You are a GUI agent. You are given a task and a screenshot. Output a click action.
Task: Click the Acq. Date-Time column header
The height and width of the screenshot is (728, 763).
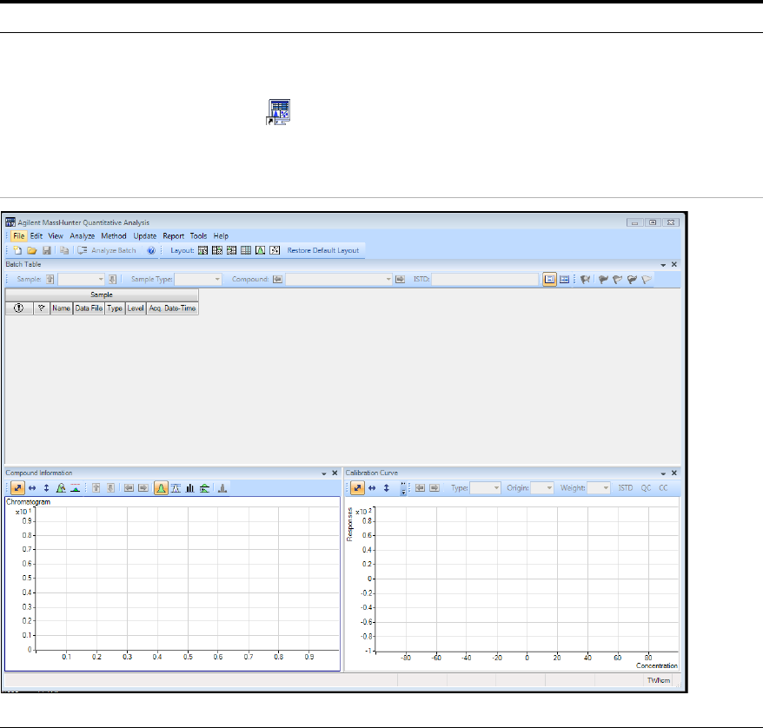click(172, 308)
